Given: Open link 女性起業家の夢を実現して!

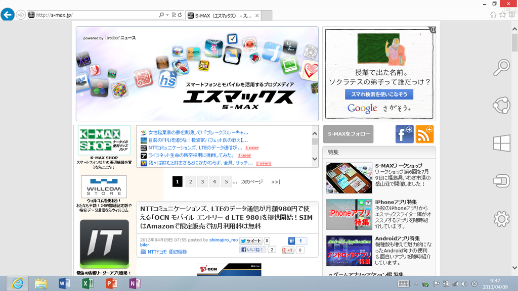Looking at the screenshot, I should point(198,132).
